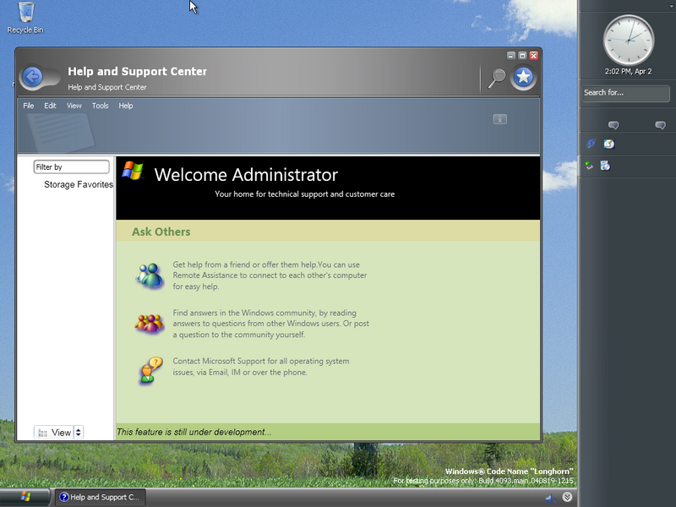This screenshot has width=676, height=507.
Task: Click the document-with-disc sidebar icon
Action: pyautogui.click(x=605, y=166)
